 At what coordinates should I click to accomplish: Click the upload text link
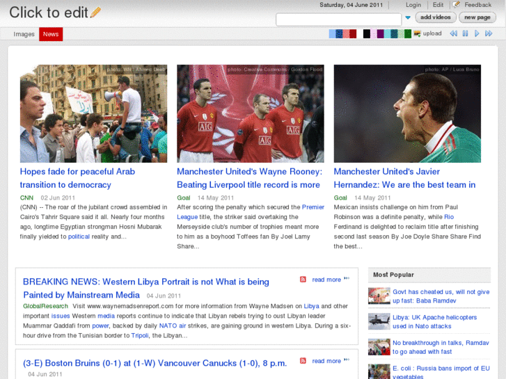(x=432, y=33)
